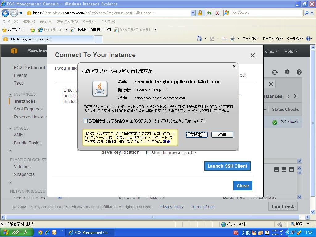Click the AWS orange cube logo

(14, 51)
